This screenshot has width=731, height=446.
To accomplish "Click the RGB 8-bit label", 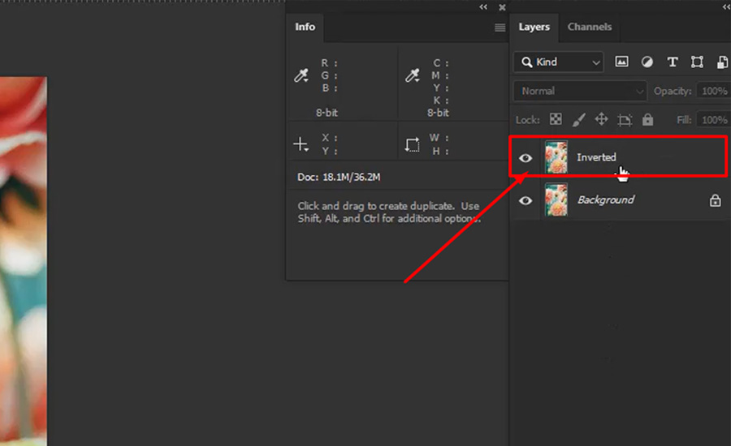I will click(327, 113).
